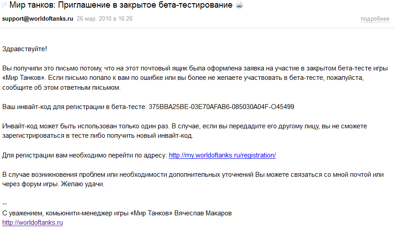Click the line сообщите об этом ответным письмом
Screen dimensions: 394x236
(x=61, y=87)
